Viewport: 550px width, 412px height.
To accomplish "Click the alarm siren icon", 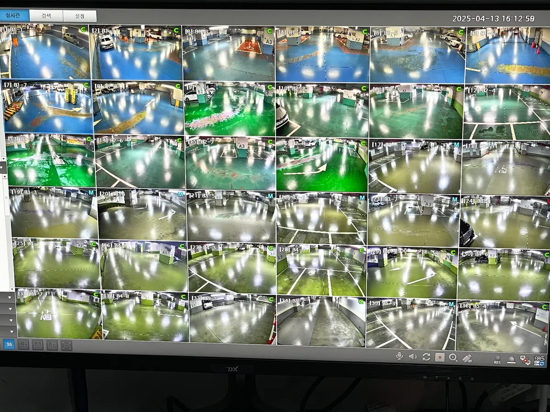I will 511,360.
